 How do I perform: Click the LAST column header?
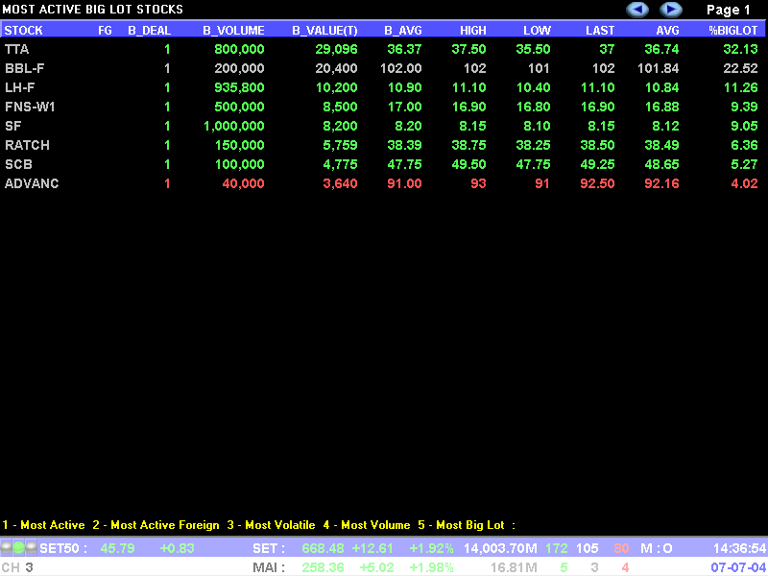[x=600, y=31]
